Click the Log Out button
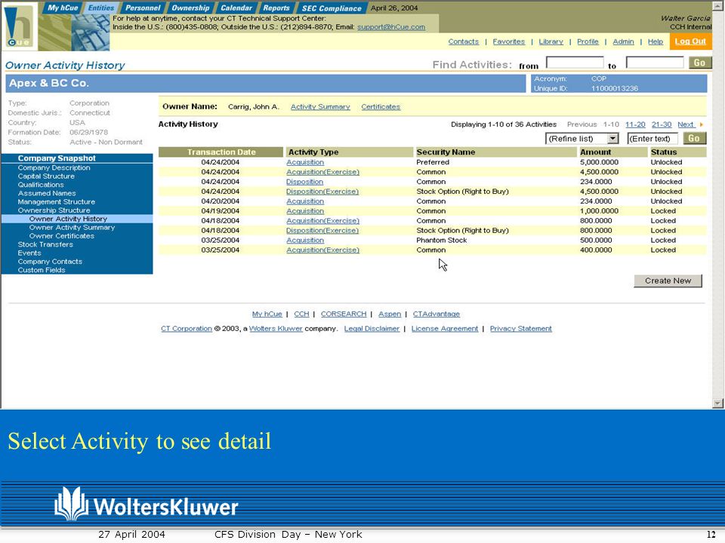725x543 pixels. click(x=690, y=41)
